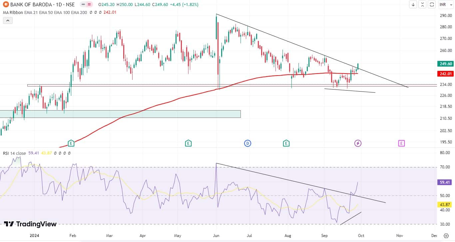455x242 pixels.
Task: Open the INR currency dropdown
Action: click(445, 5)
